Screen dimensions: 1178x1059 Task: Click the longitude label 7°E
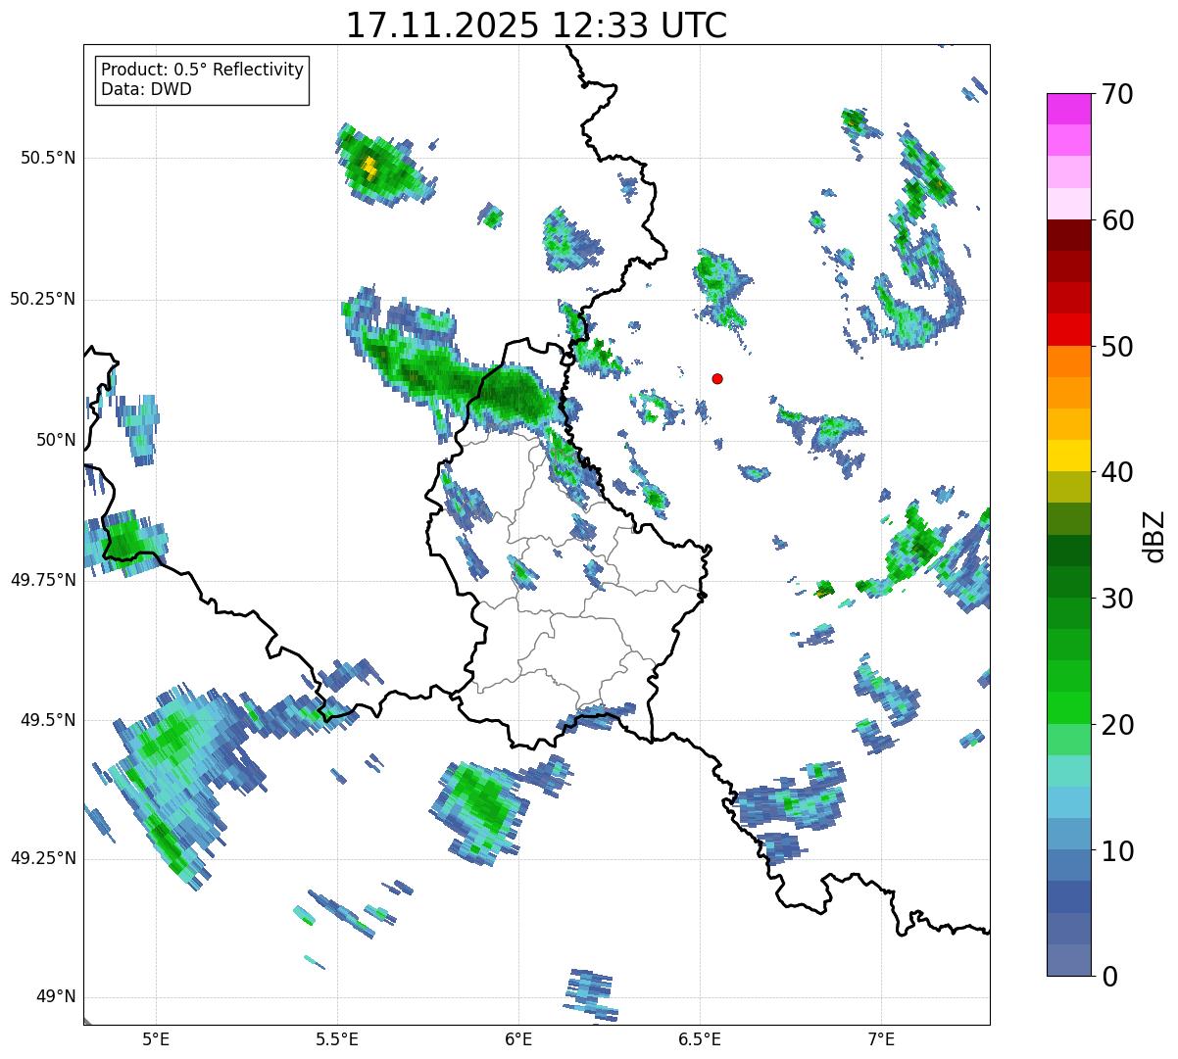pos(882,1038)
